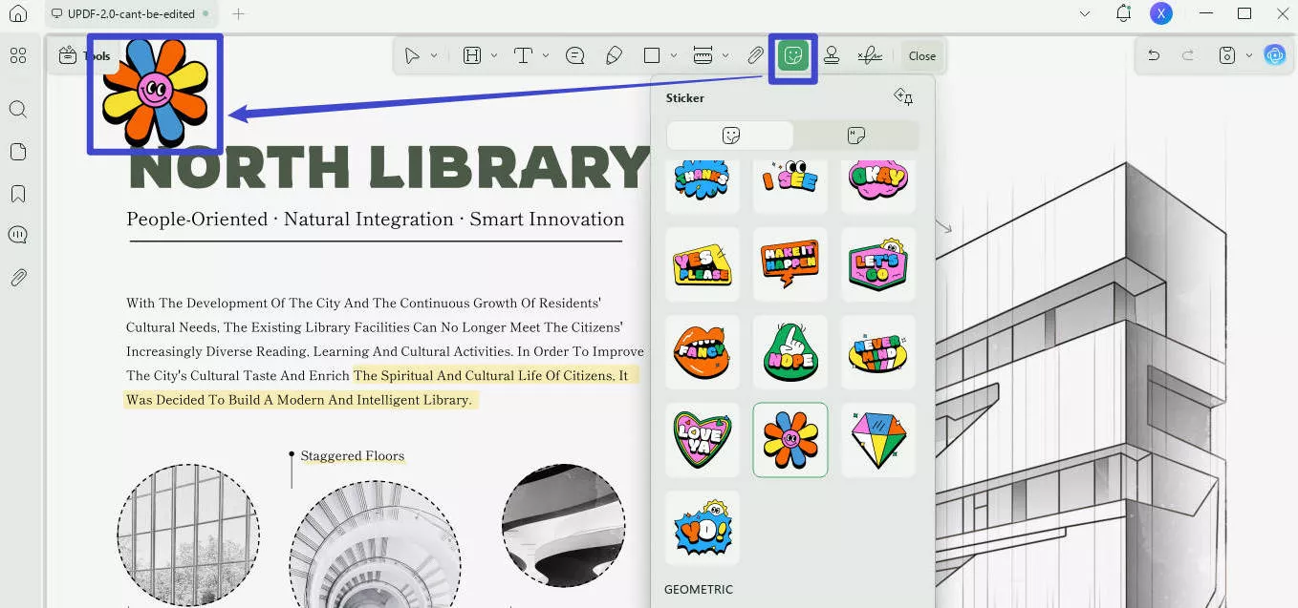
Task: Select the flower sticker placed on the page
Action: click(x=155, y=93)
